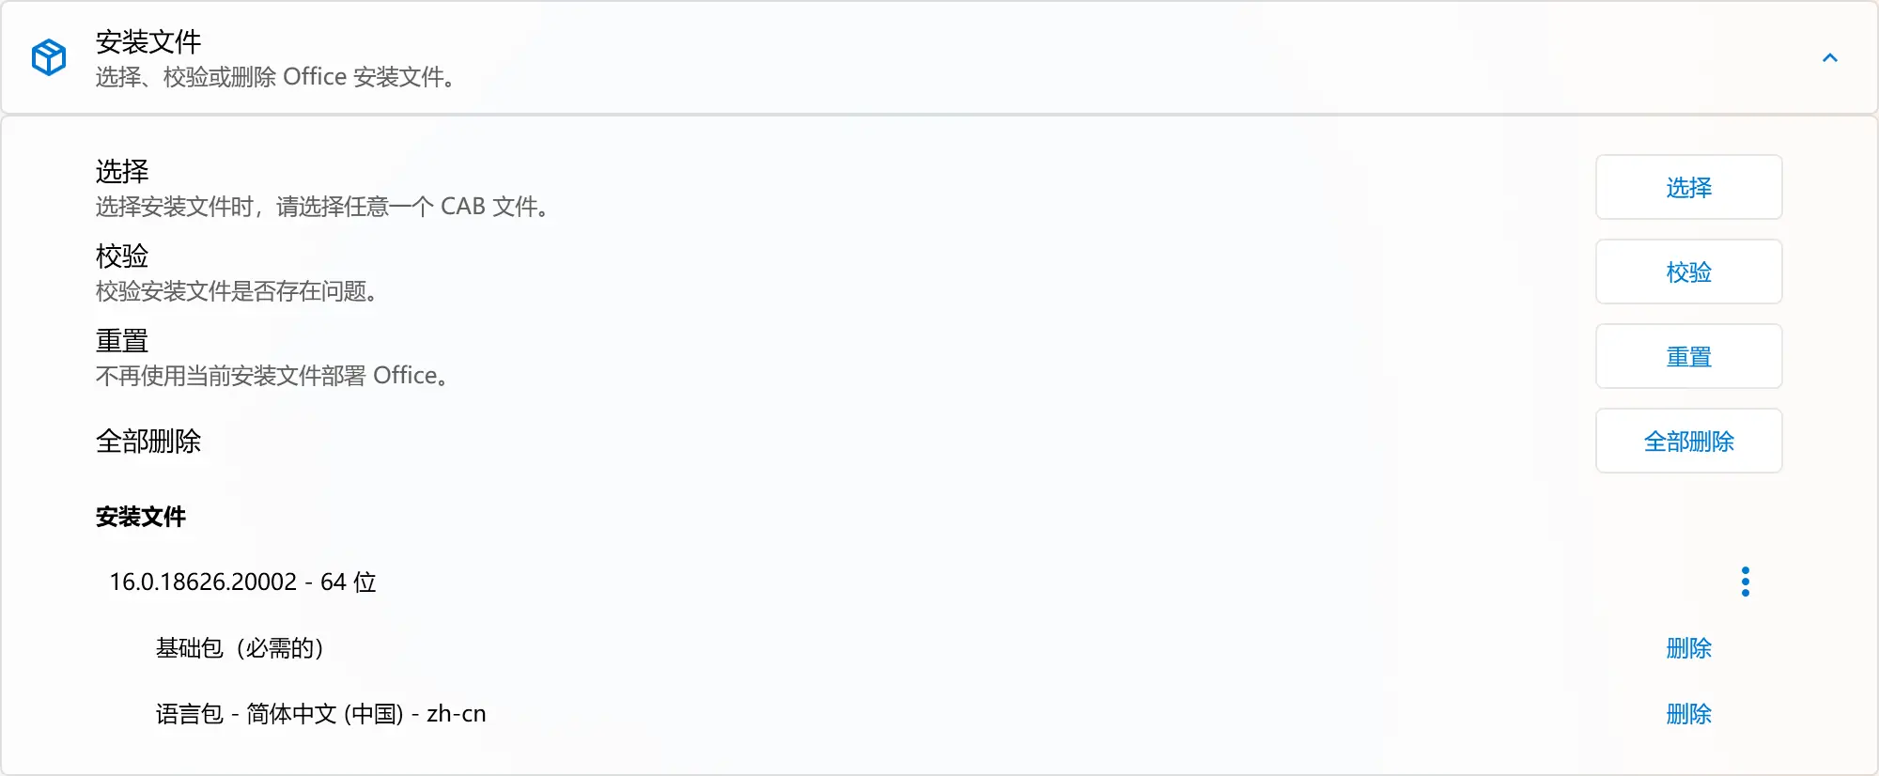The width and height of the screenshot is (1879, 776).
Task: Click the package box icon in header
Action: (49, 57)
